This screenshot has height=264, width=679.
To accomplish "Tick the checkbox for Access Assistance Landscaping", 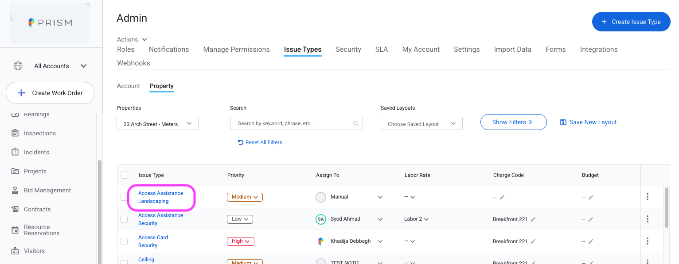I will [124, 197].
